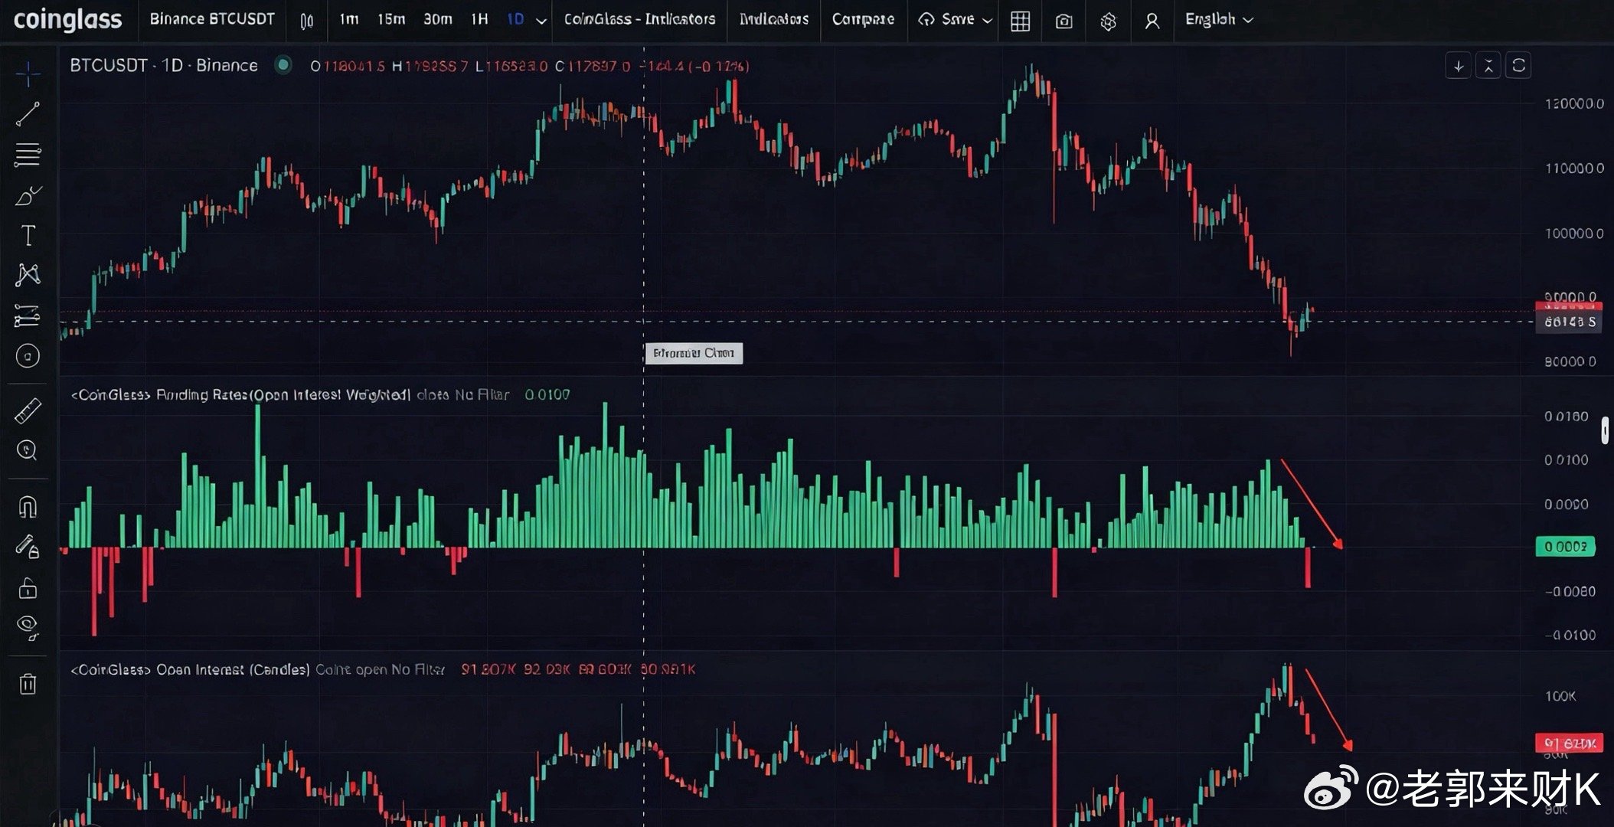Toggle lock all drawings padlock
1614x827 pixels.
[28, 588]
